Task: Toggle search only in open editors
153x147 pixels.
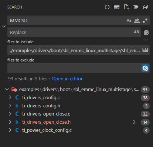Action: coord(145,50)
